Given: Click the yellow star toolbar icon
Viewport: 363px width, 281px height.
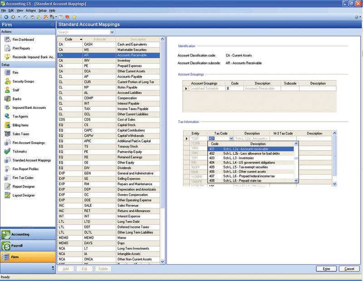Looking at the screenshot, I should click(74, 17).
